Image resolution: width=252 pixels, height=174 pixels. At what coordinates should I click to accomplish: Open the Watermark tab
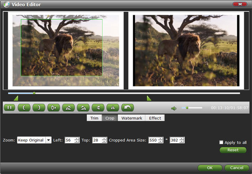(x=131, y=118)
